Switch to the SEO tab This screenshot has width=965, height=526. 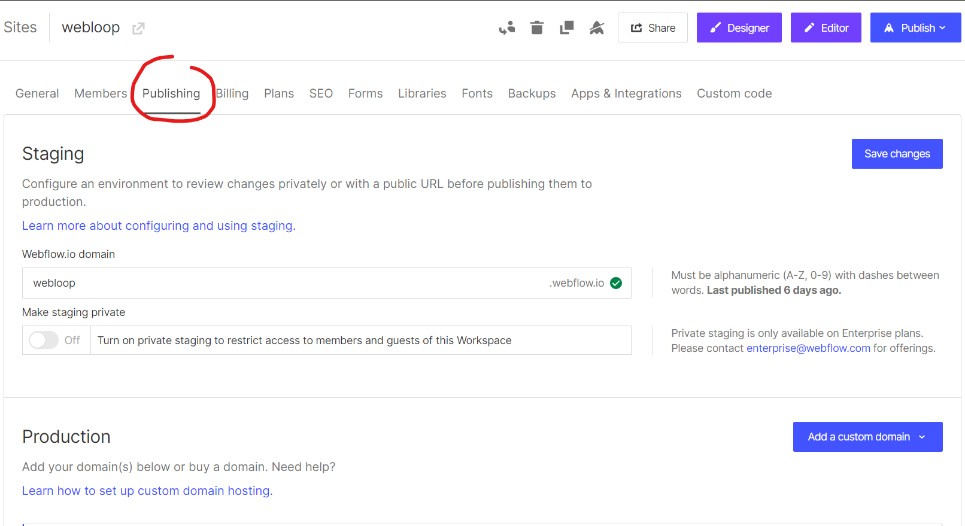click(321, 93)
